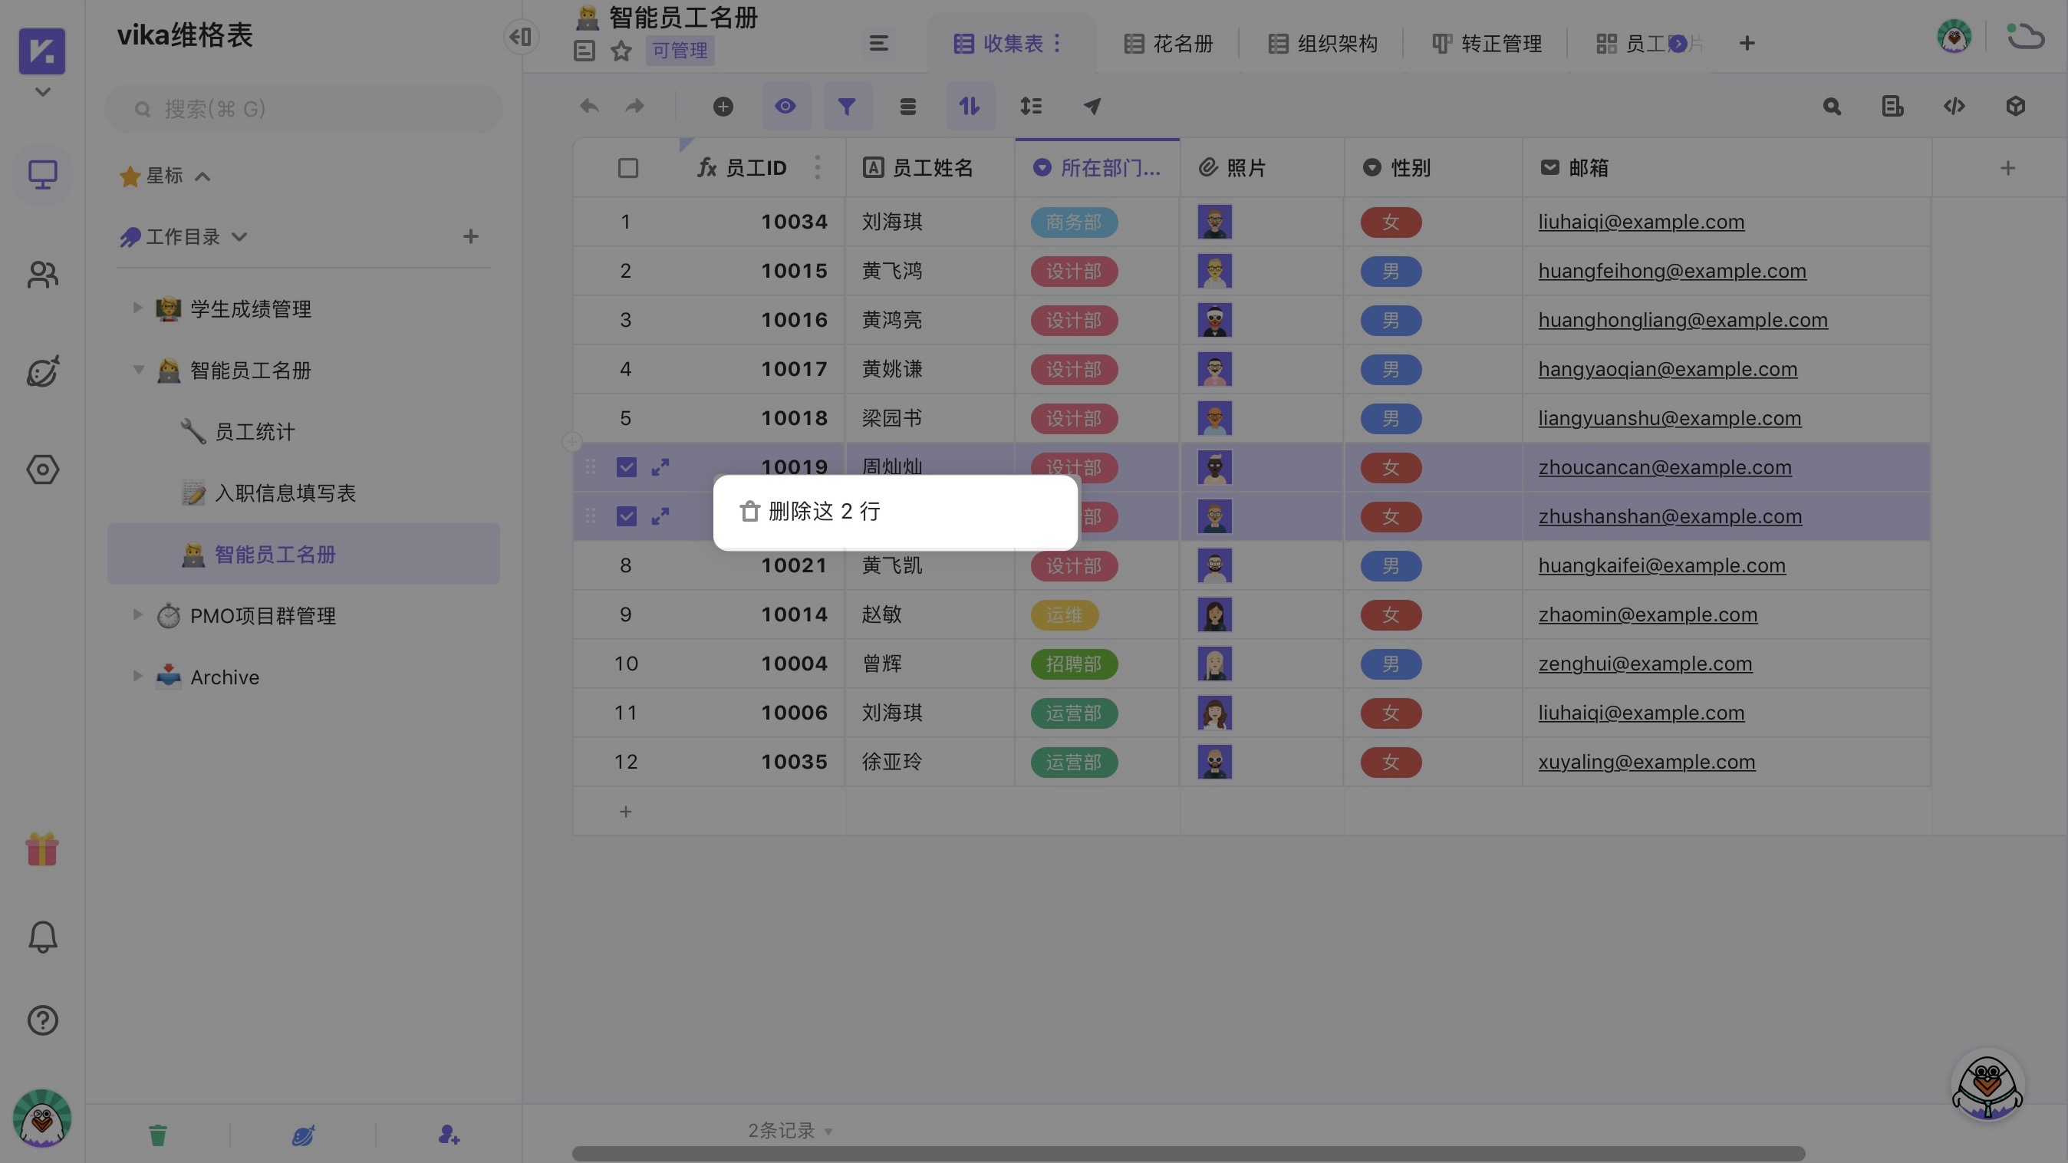Open the API/code icon at top right
Image resolution: width=2068 pixels, height=1163 pixels.
click(x=1954, y=105)
